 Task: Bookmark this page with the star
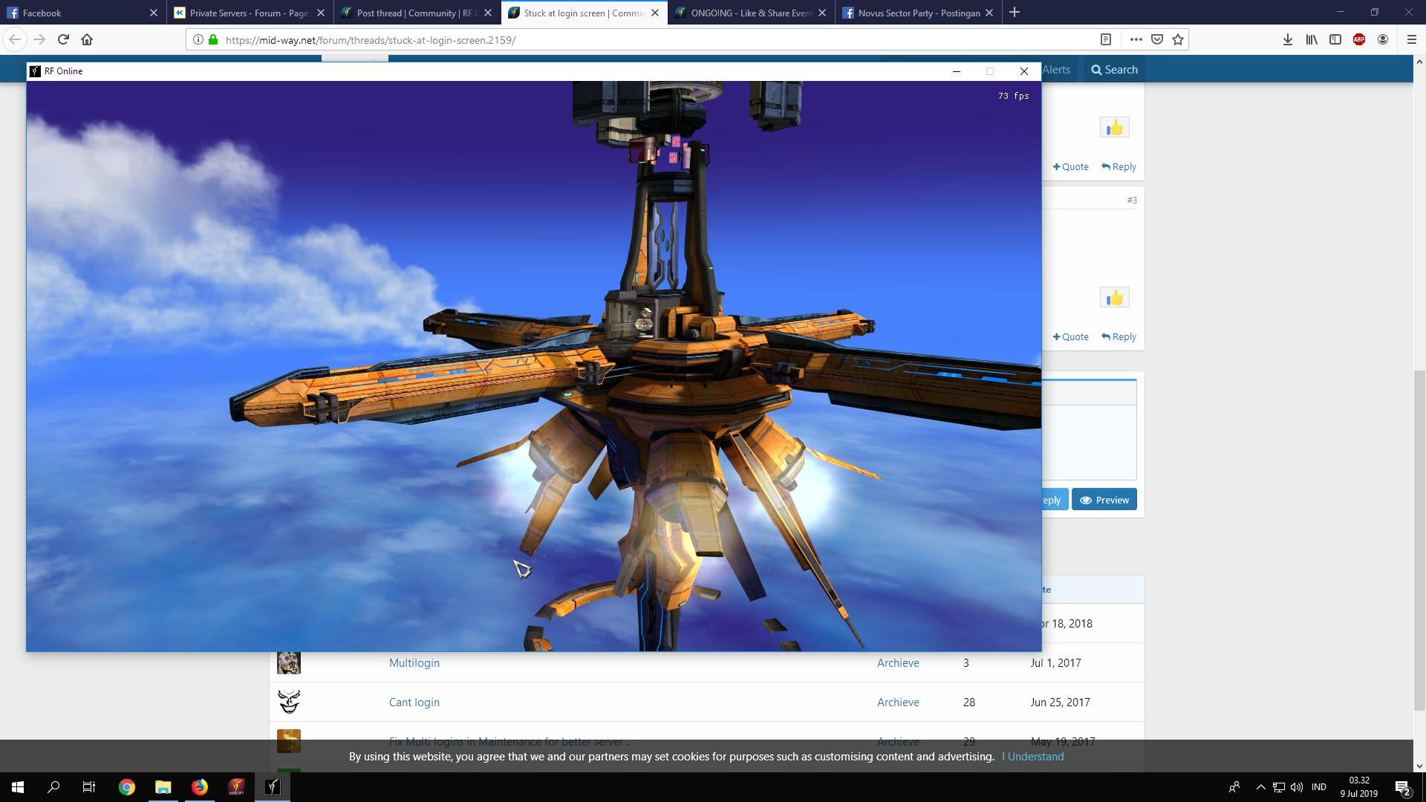[x=1178, y=39]
